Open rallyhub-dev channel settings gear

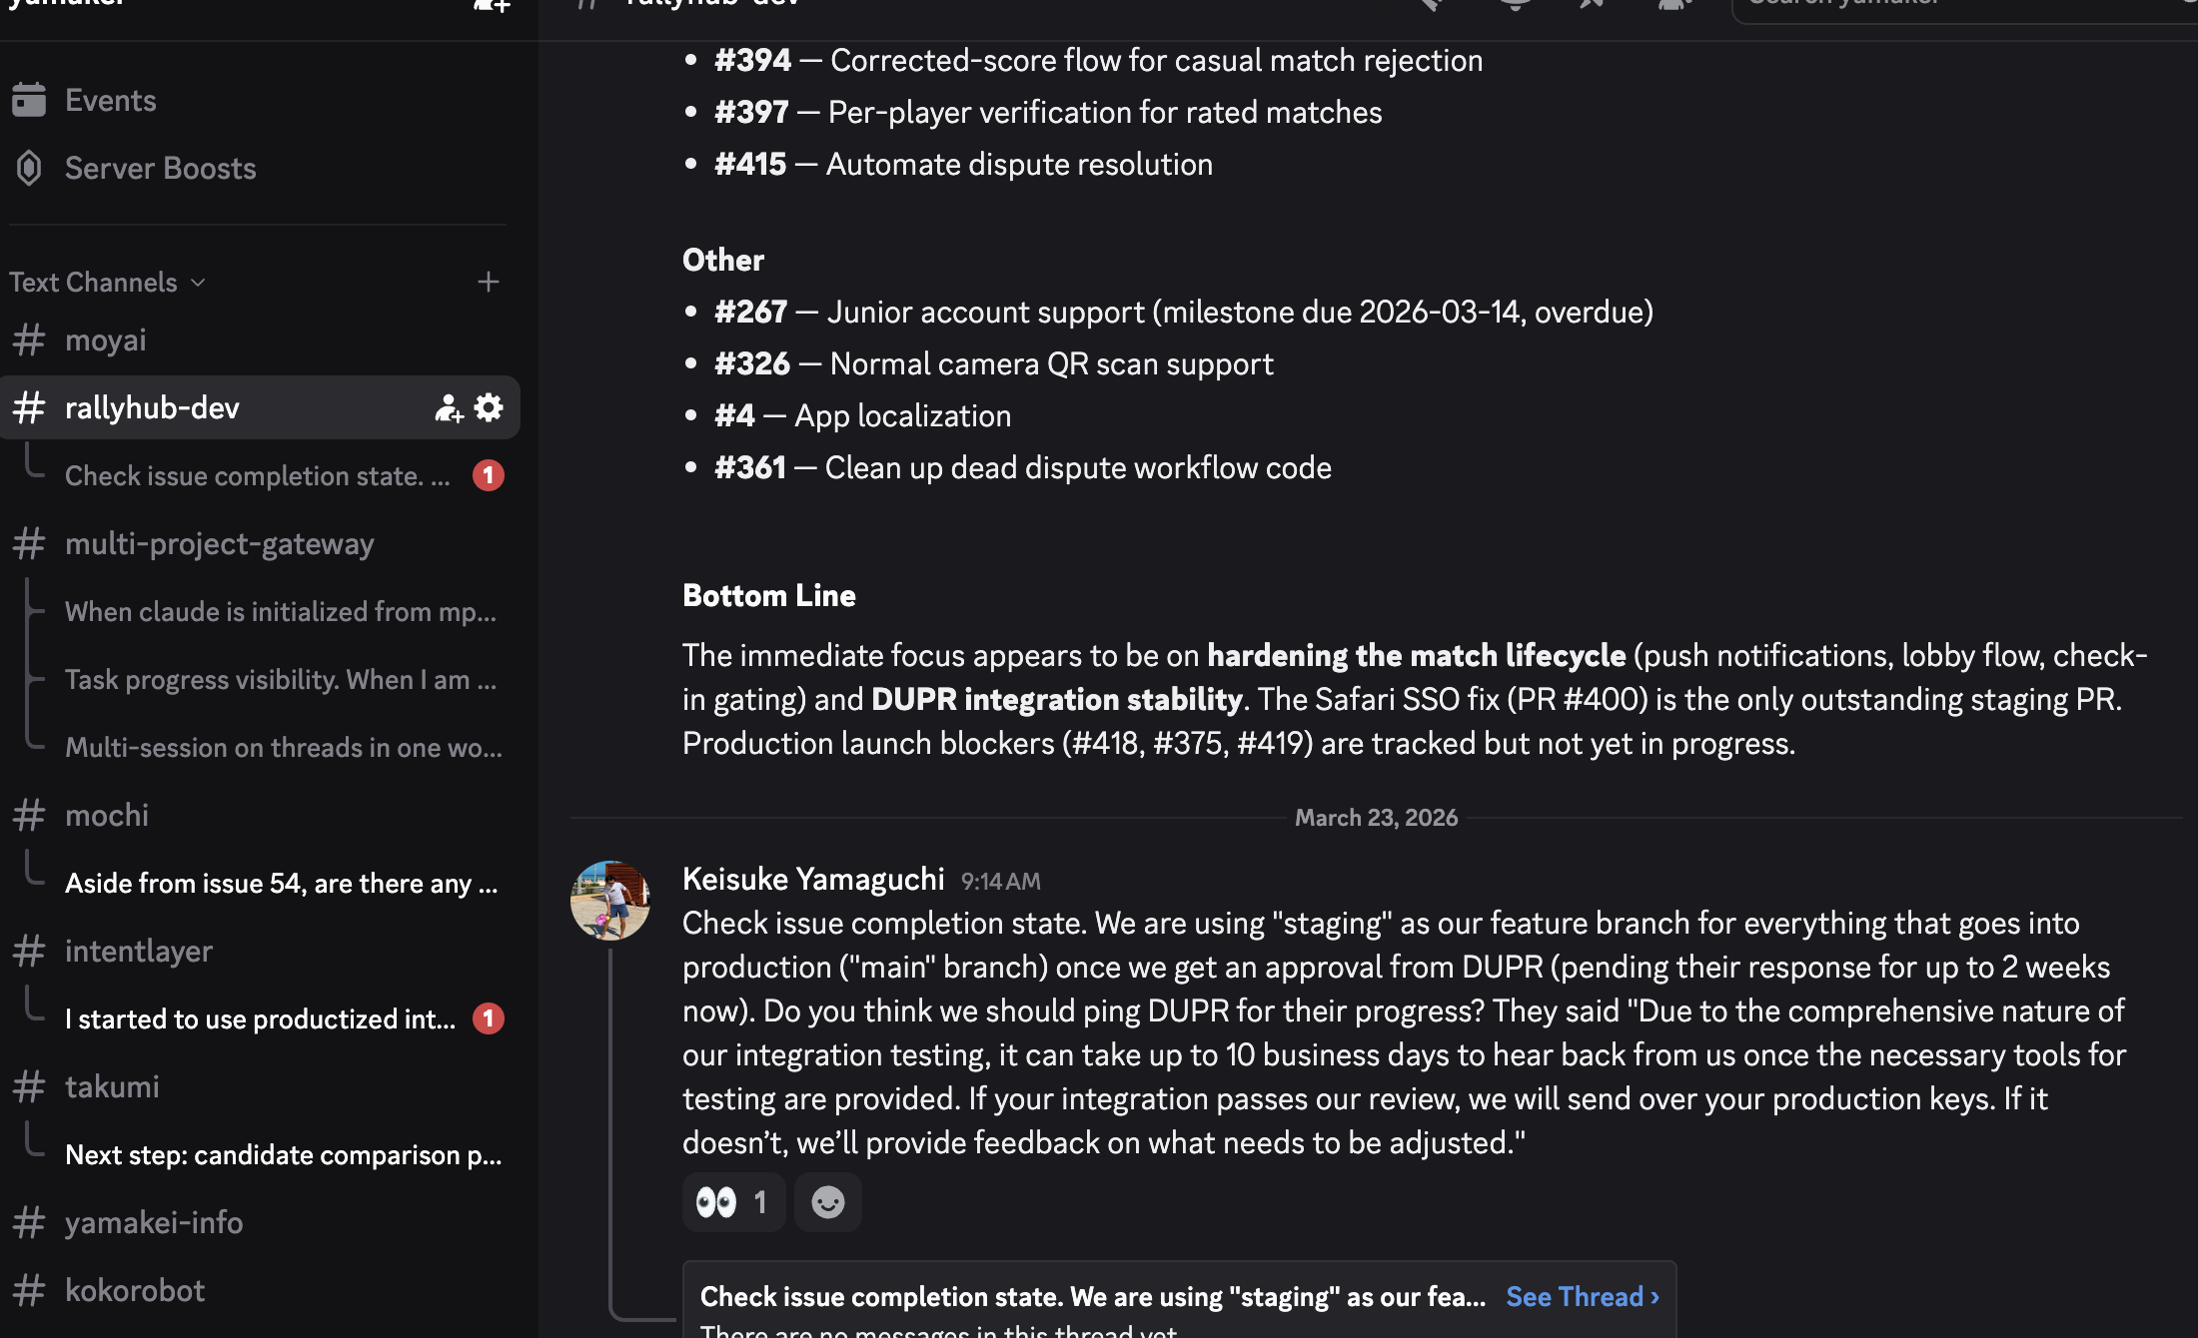click(489, 407)
